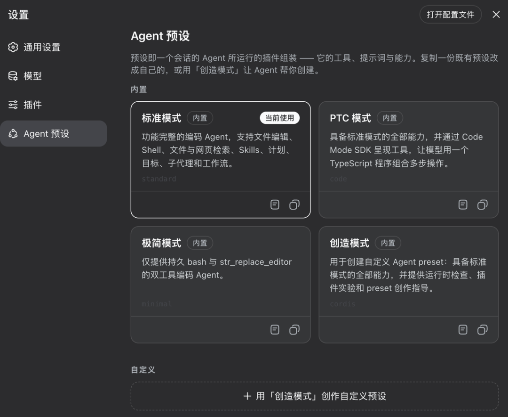Open details icon on 创造模式 card

(463, 330)
